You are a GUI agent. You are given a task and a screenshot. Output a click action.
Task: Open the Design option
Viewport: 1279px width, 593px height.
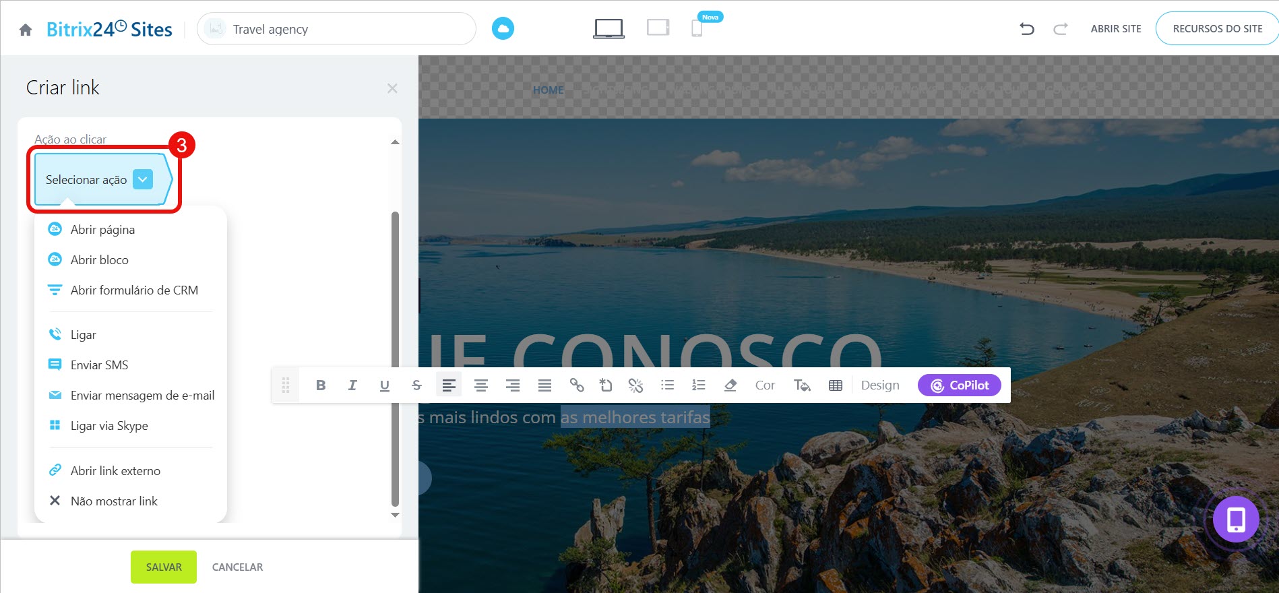click(x=880, y=385)
